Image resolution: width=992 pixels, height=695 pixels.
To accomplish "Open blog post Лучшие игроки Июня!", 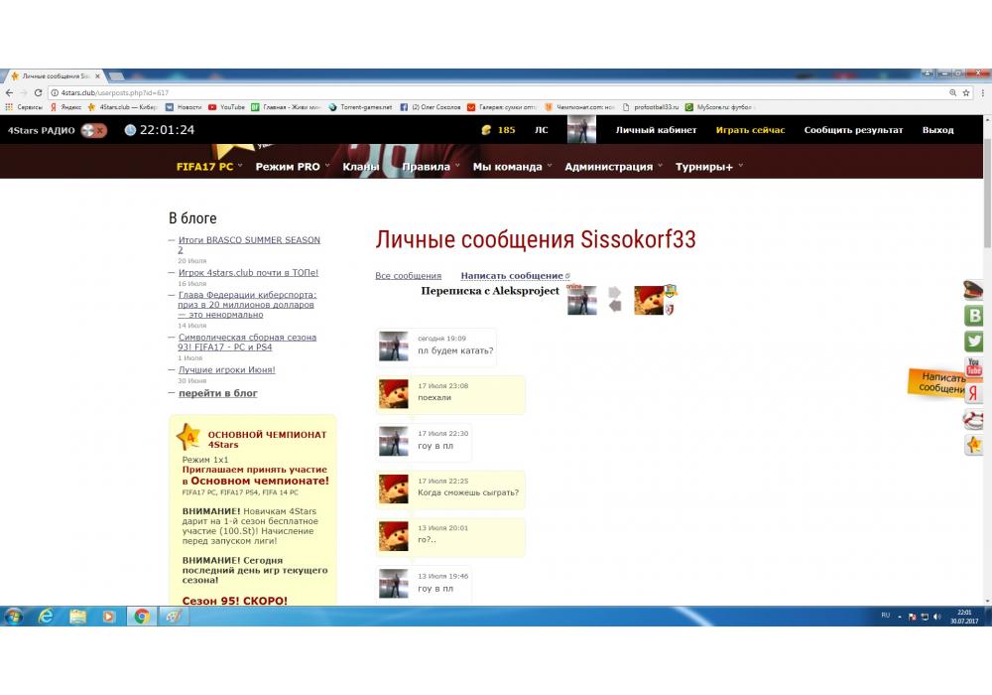I will 226,369.
